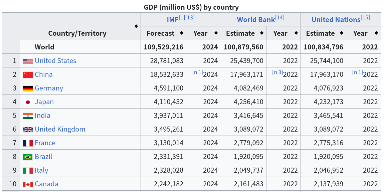
Task: Click the Germany flag icon
Action: tap(28, 88)
